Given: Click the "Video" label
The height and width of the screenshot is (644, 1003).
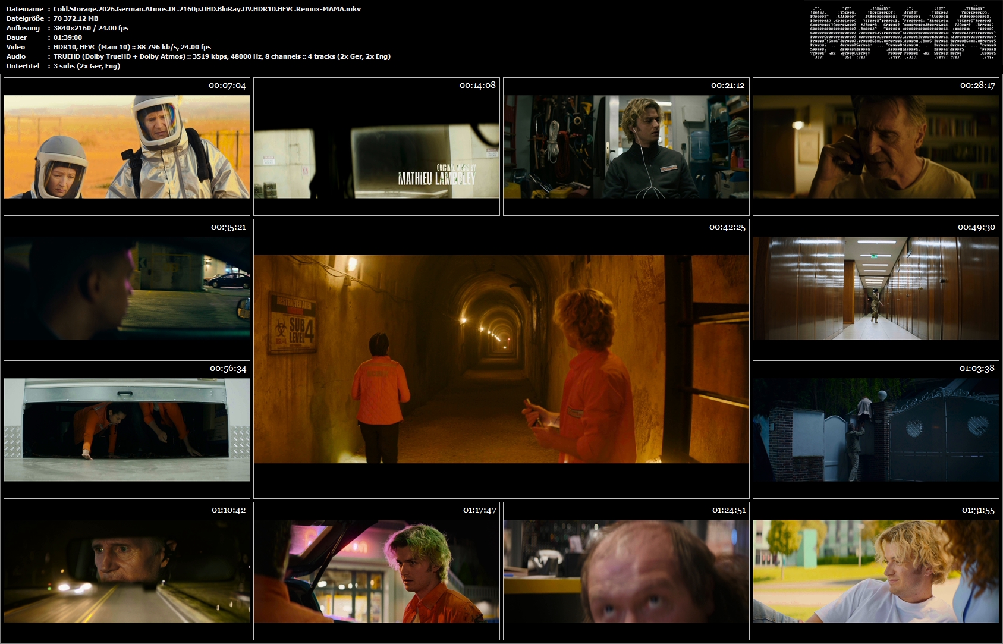Looking at the screenshot, I should (x=16, y=47).
